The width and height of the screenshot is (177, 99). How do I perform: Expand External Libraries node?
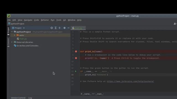12,42
